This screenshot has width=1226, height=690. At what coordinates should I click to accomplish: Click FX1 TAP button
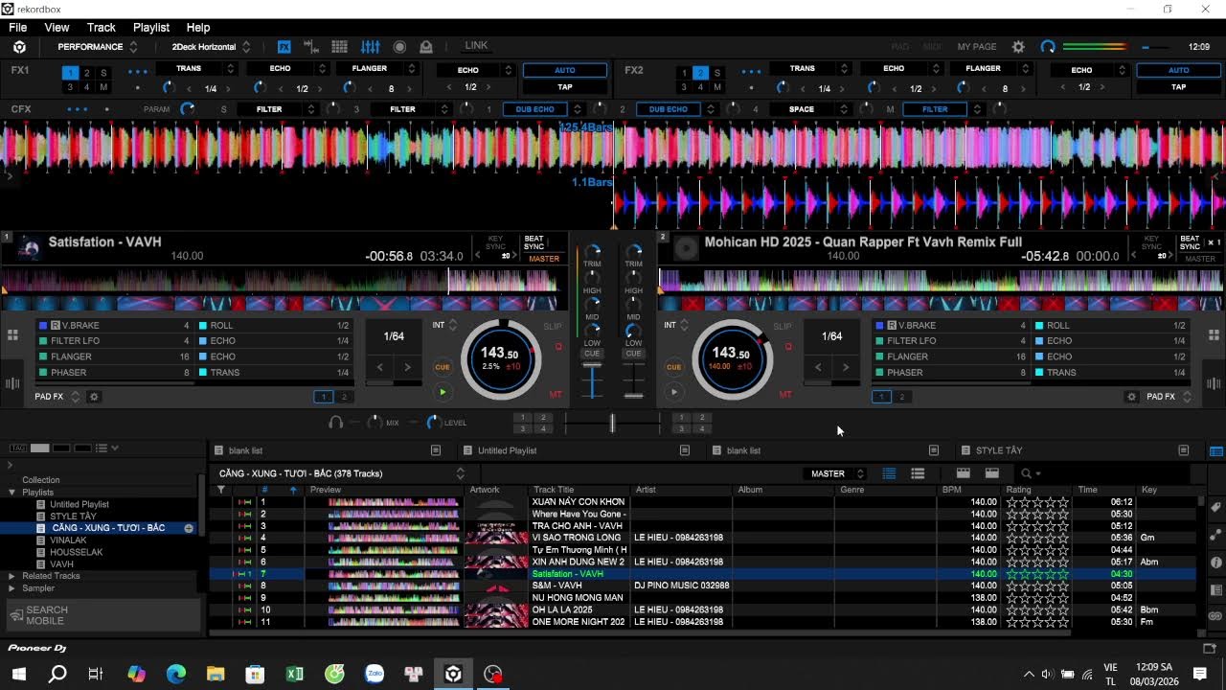[565, 87]
